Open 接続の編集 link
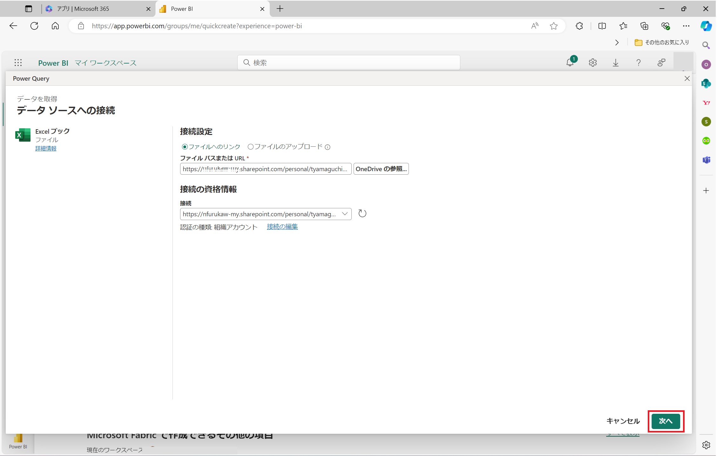Viewport: 717px width, 456px height. (x=282, y=227)
